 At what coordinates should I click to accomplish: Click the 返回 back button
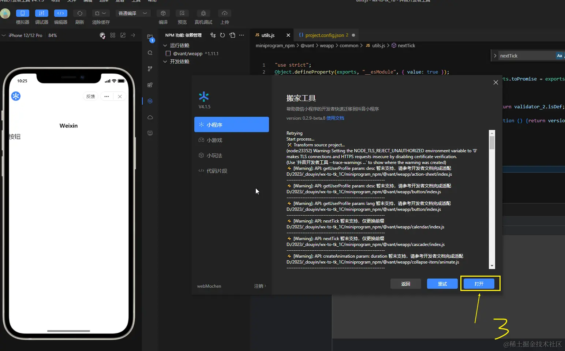tap(406, 284)
